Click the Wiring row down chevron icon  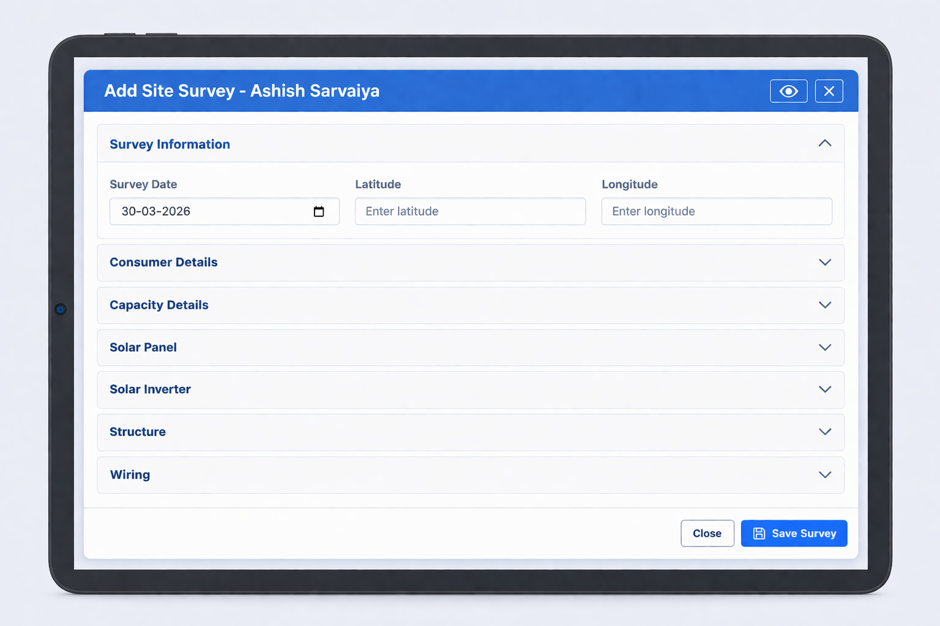(824, 474)
